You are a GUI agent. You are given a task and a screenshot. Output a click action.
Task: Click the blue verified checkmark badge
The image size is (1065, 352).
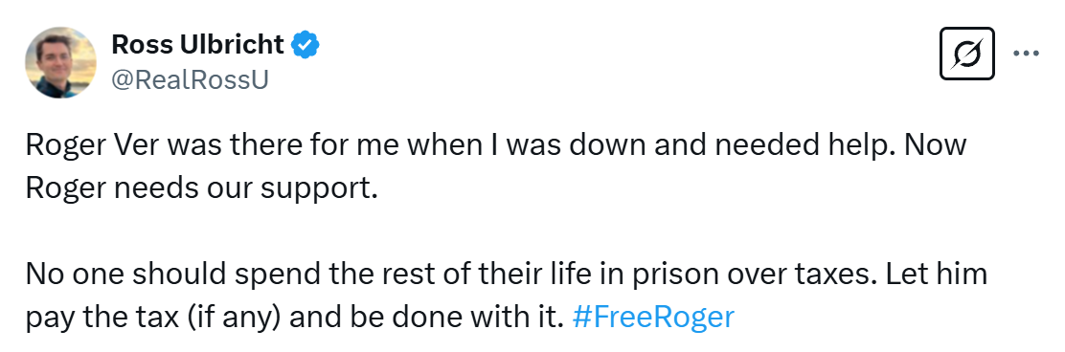tap(305, 46)
